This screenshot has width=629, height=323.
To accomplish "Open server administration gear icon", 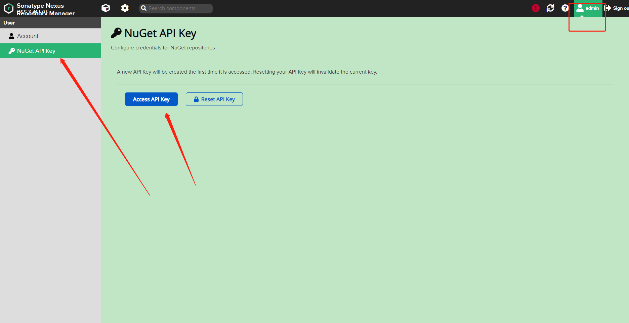I will (125, 8).
